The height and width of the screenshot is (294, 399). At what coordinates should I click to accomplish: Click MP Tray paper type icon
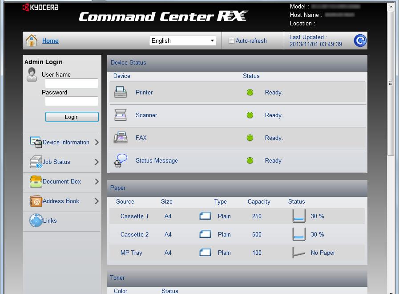(x=205, y=253)
